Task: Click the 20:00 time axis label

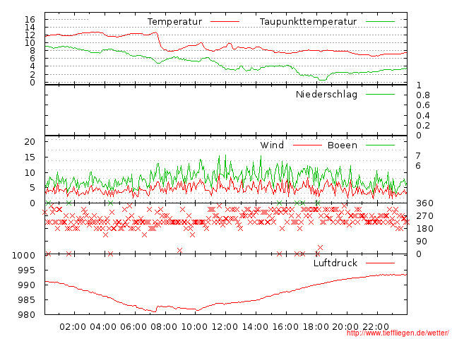Action: point(345,327)
